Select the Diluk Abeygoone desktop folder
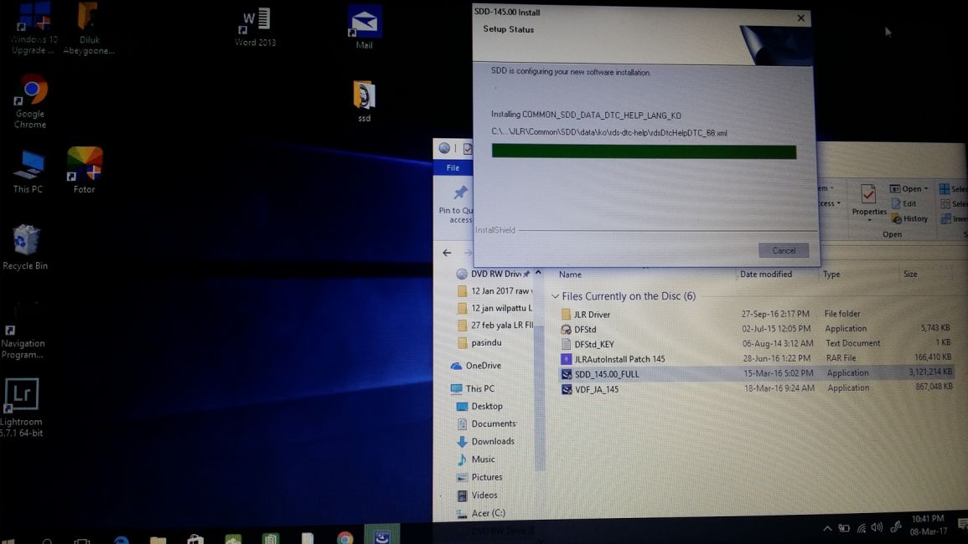968x544 pixels. click(89, 28)
